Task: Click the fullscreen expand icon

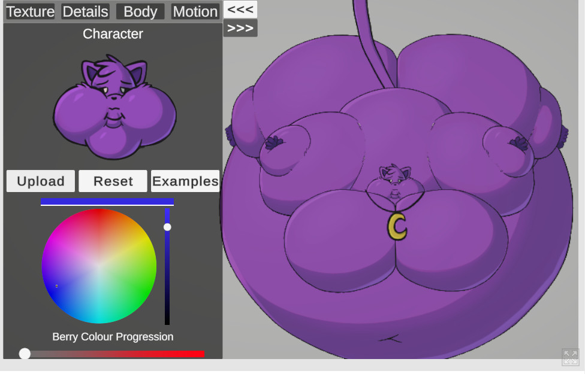Action: [570, 357]
